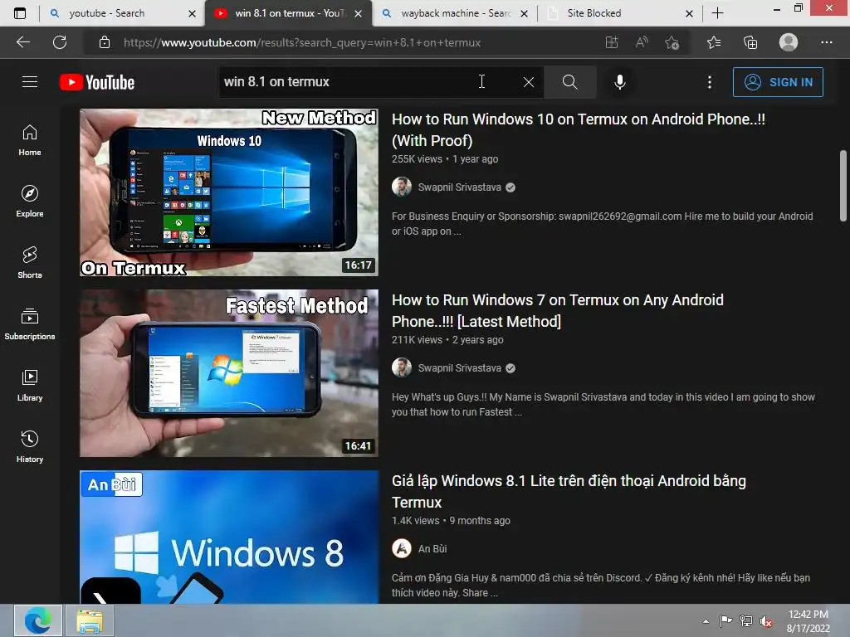850x637 pixels.
Task: Open Subscriptions in the sidebar
Action: tap(30, 324)
